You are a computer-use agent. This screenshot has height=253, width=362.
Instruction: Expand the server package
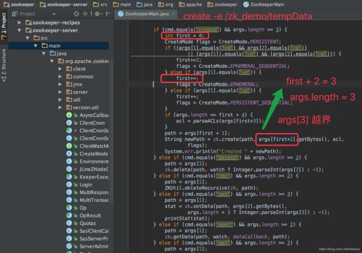[x=60, y=92]
